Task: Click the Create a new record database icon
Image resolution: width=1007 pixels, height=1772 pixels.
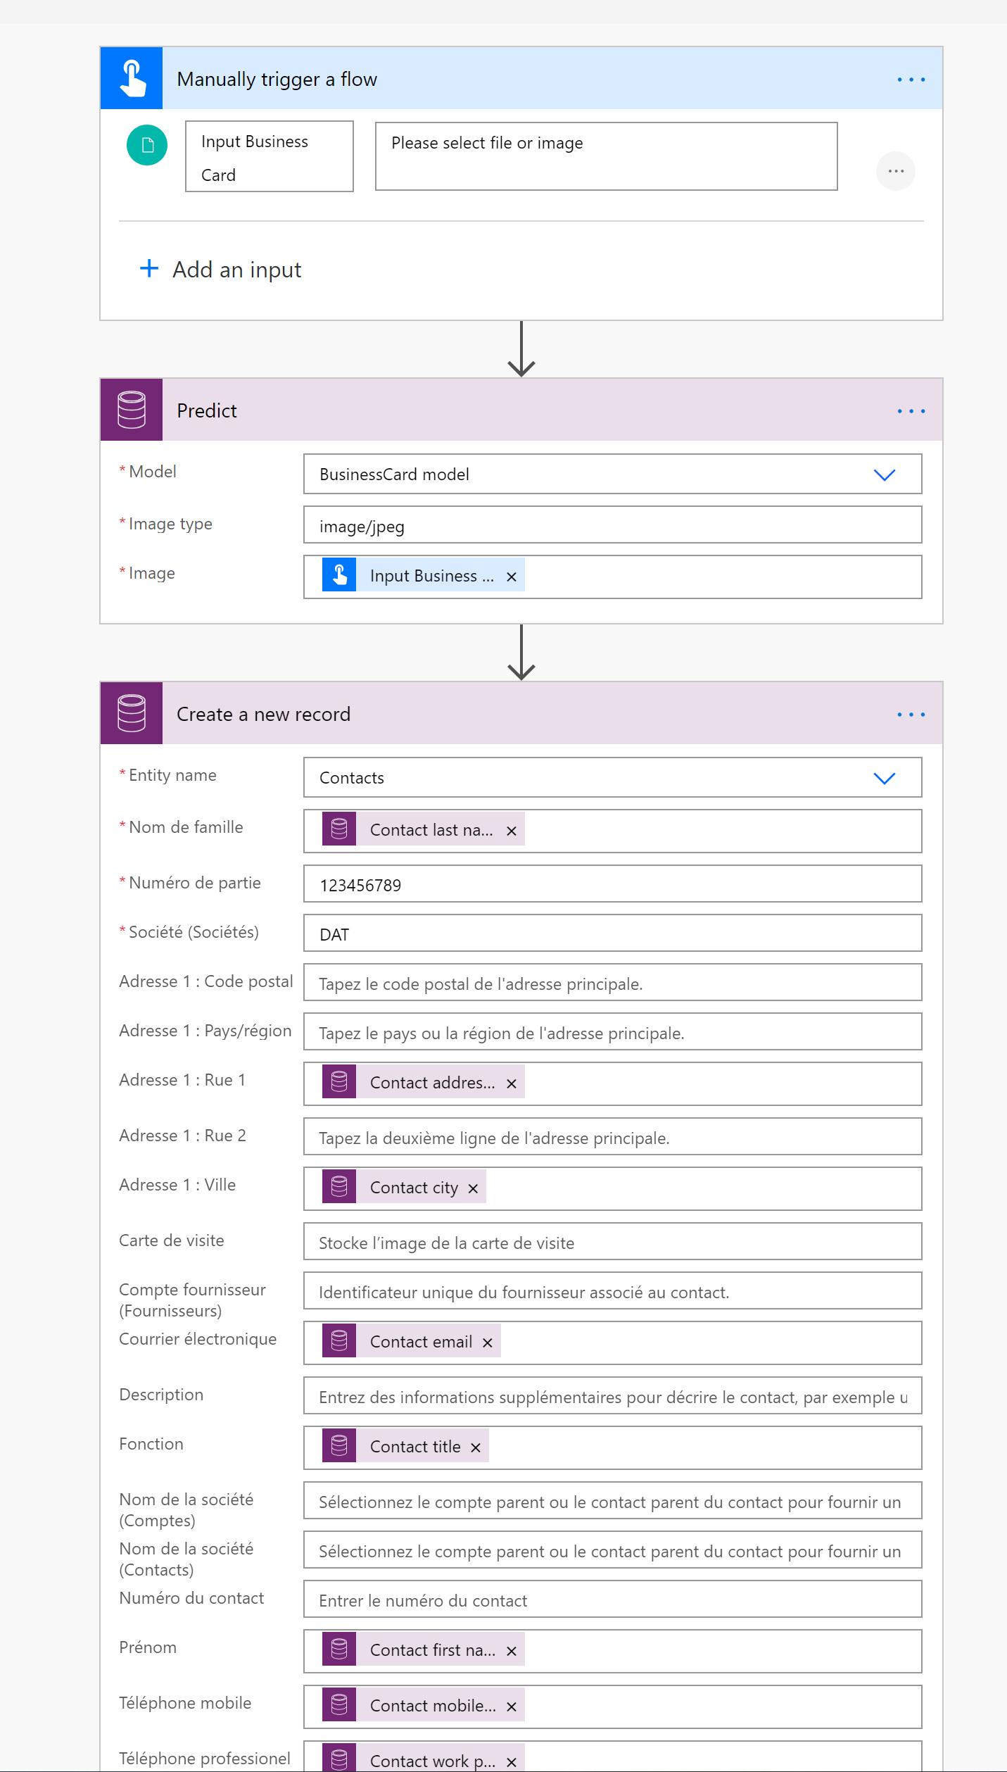Action: tap(132, 713)
